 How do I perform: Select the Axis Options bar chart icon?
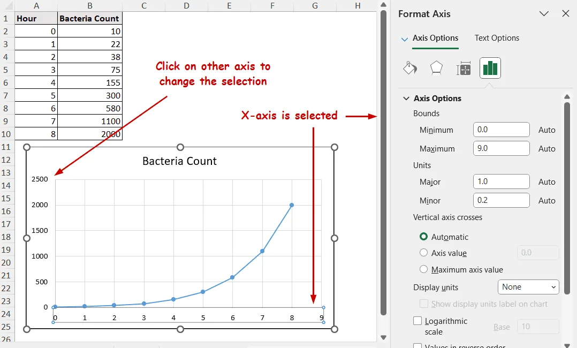tap(490, 68)
